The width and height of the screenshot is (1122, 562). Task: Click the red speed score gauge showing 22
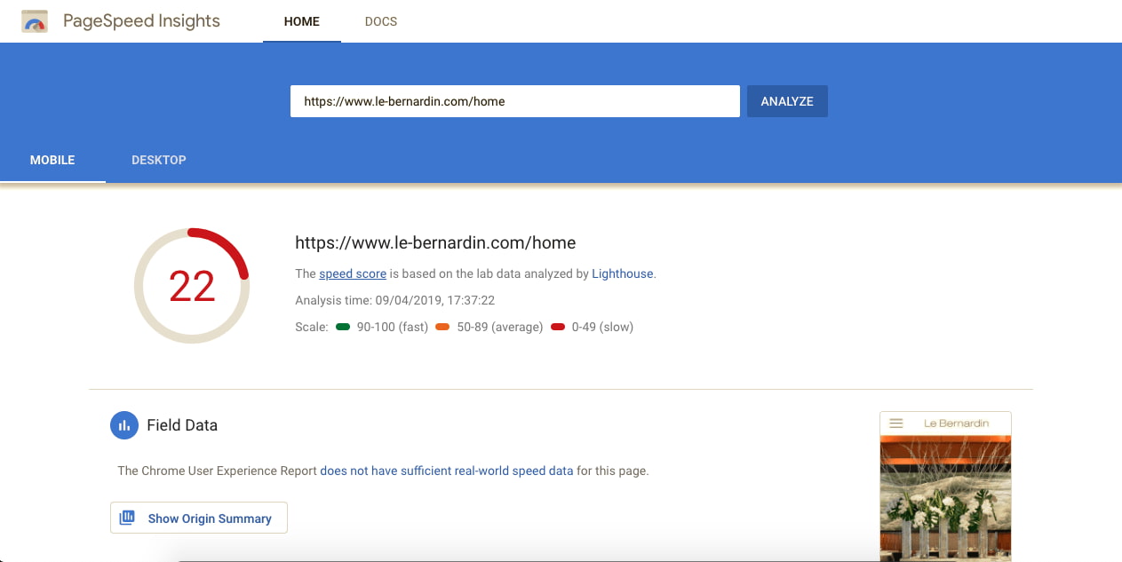192,285
